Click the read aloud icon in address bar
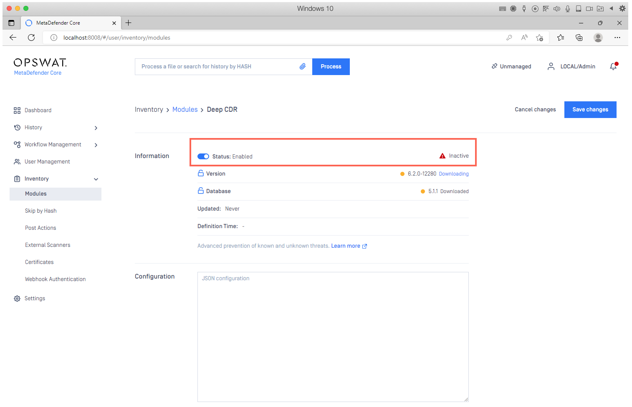Viewport: 632px width, 407px height. coord(524,38)
